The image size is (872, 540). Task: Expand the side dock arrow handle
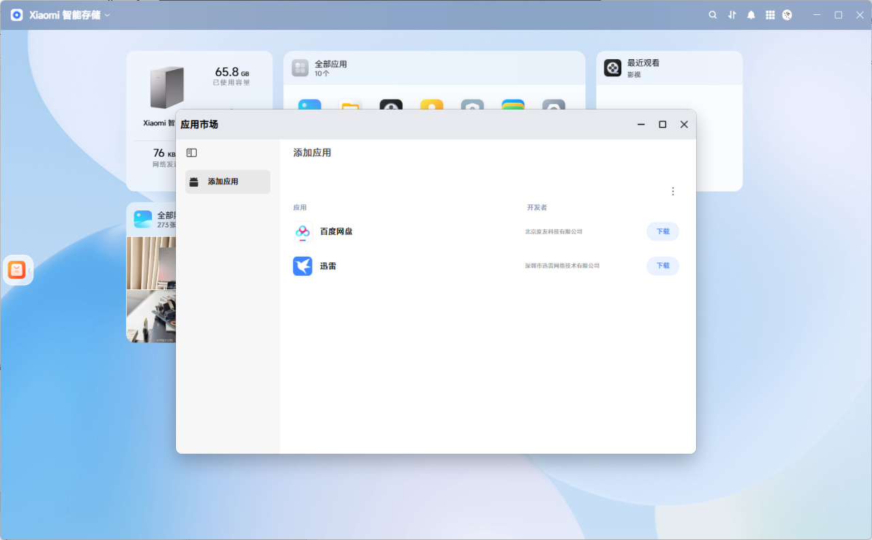click(x=30, y=270)
